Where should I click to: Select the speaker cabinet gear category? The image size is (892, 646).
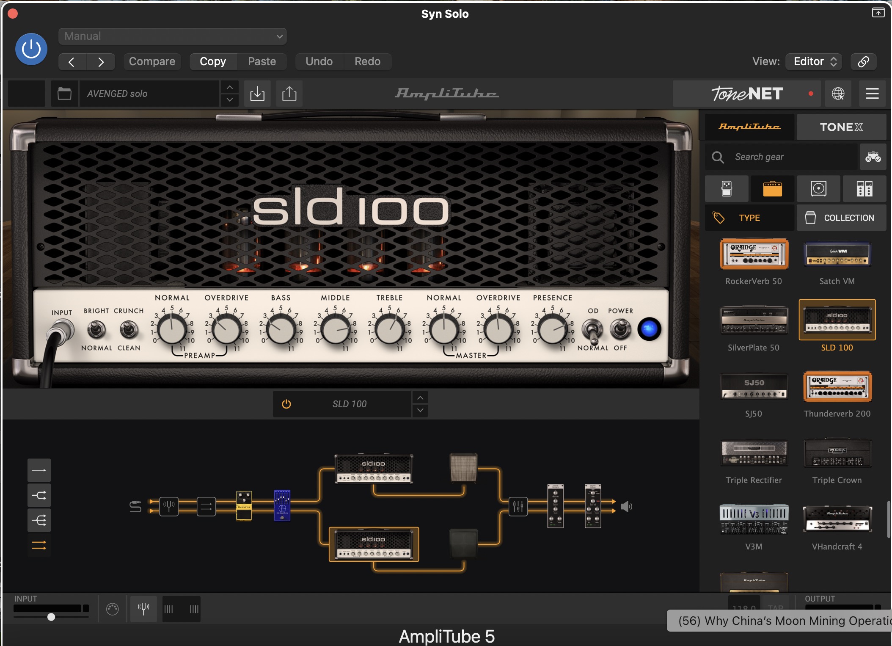(x=818, y=189)
